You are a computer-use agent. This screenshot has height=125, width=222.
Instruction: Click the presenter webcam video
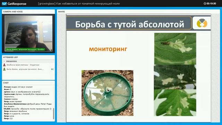coord(28,33)
